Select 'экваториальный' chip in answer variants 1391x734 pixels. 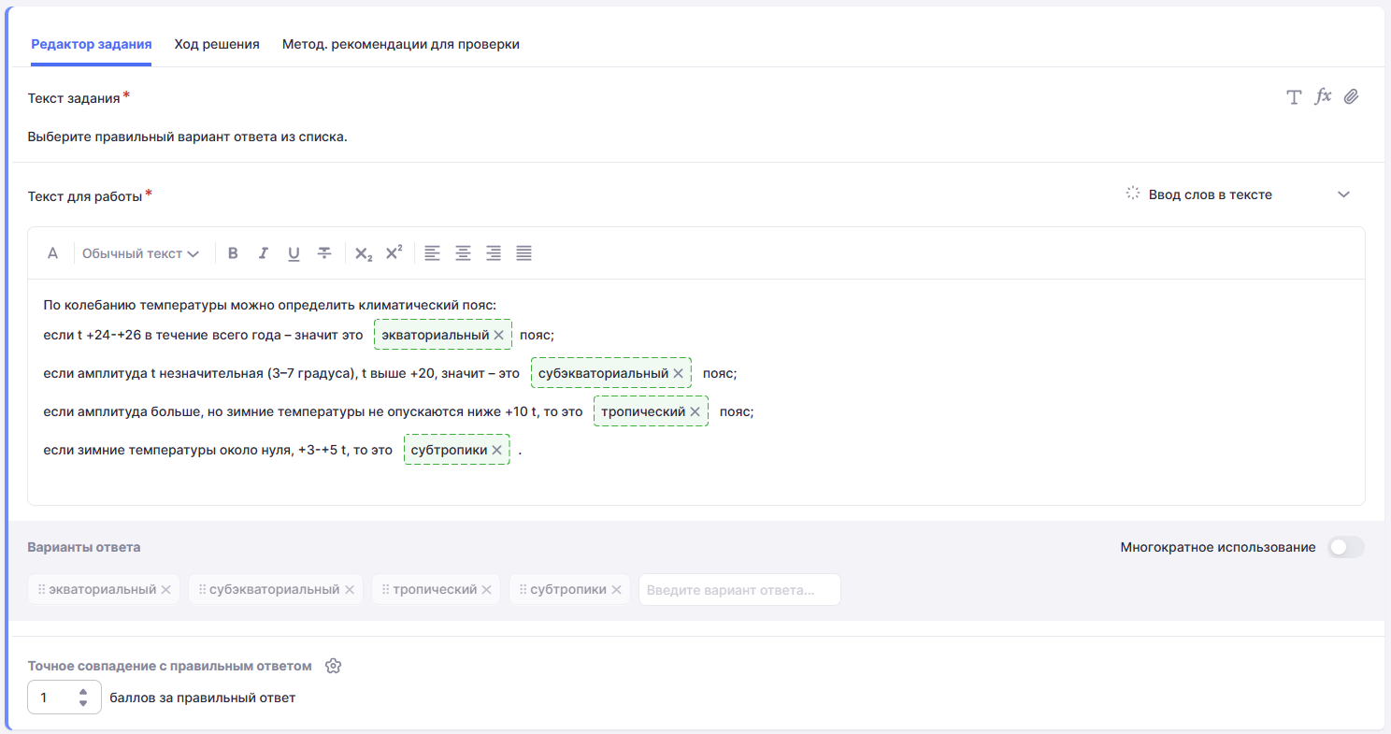(x=103, y=590)
